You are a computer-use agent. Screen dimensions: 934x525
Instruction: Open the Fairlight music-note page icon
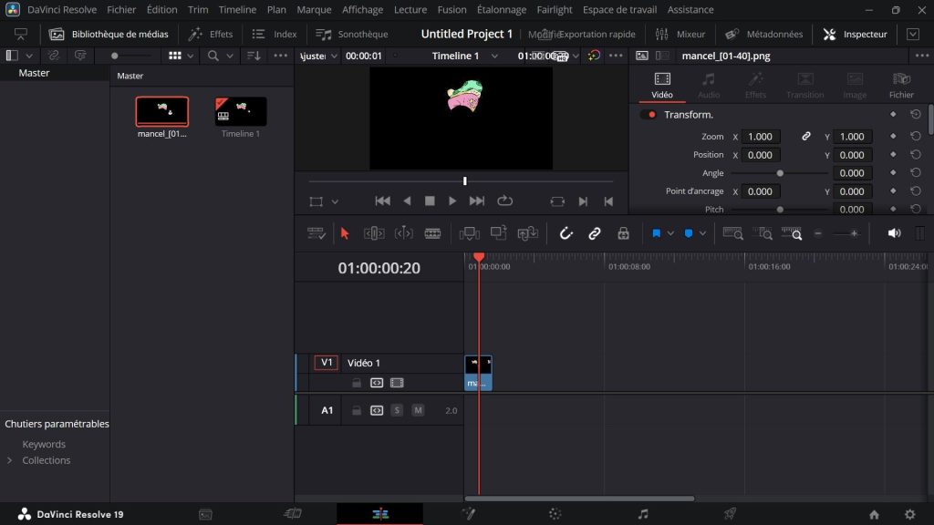(x=643, y=514)
